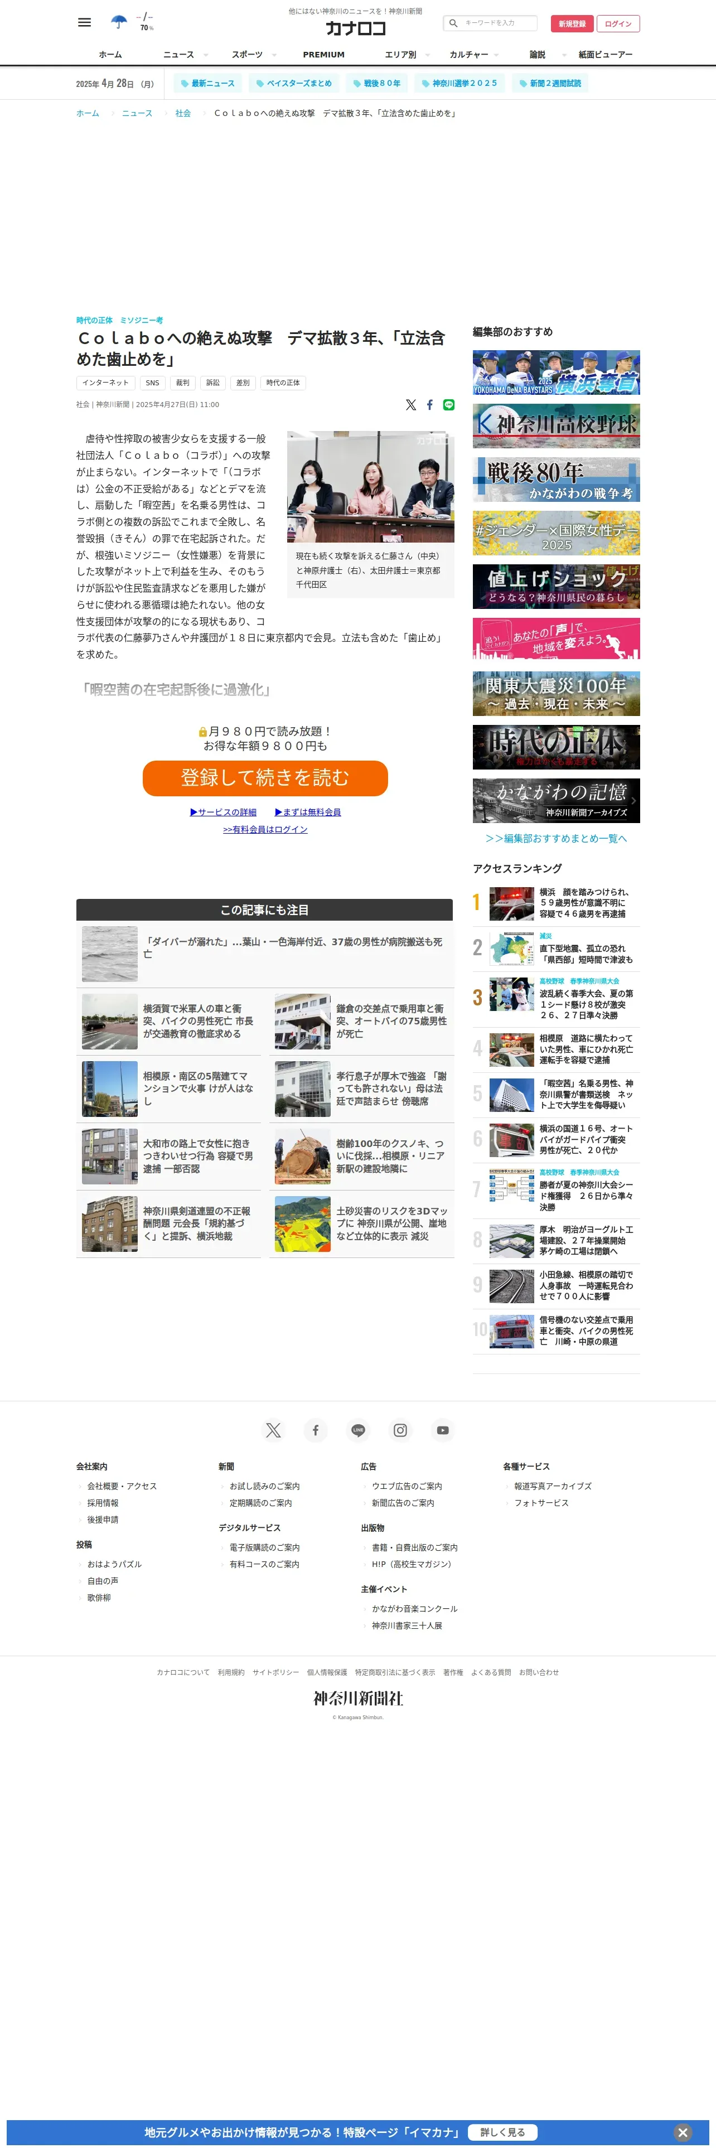The width and height of the screenshot is (716, 2148).
Task: Select the 神奈川選挙２０２５ tag
Action: (x=459, y=84)
